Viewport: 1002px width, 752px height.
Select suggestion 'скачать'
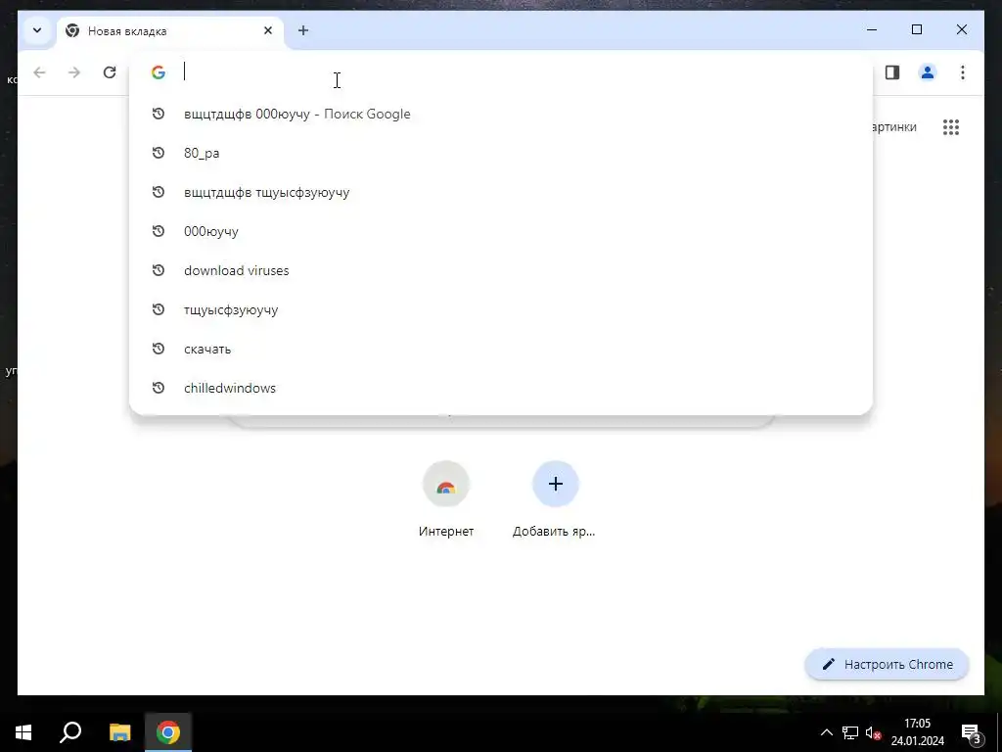[500, 349]
